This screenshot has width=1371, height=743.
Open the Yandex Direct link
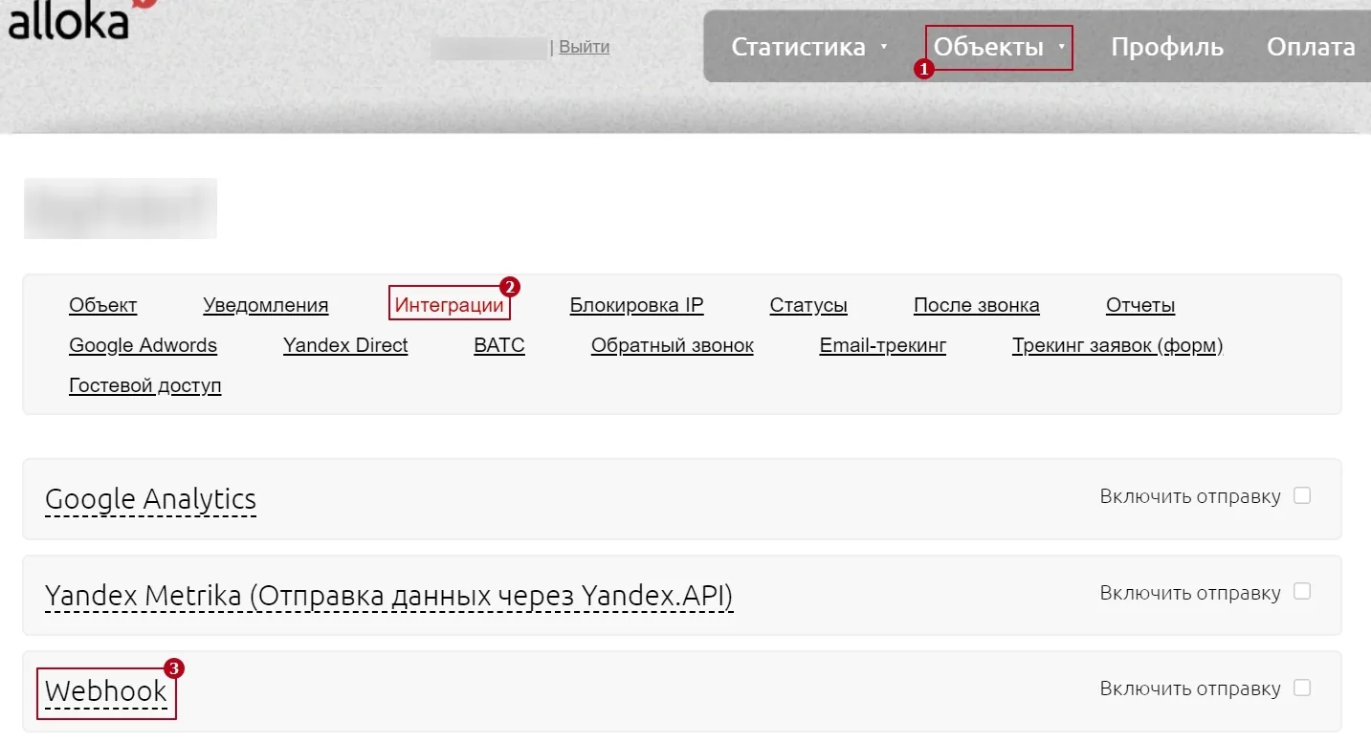pyautogui.click(x=345, y=345)
